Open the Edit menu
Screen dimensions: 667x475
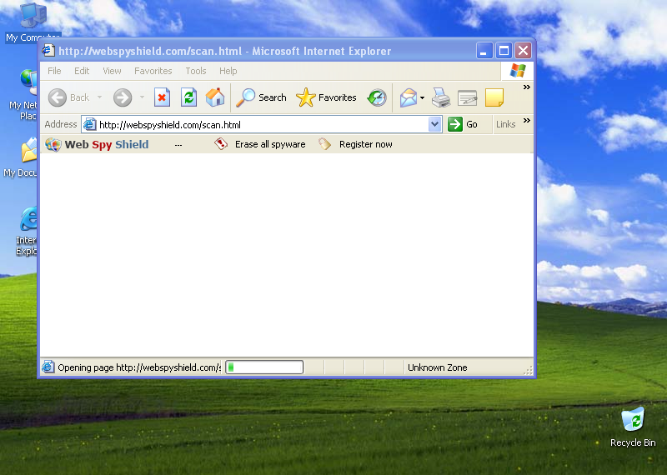82,71
